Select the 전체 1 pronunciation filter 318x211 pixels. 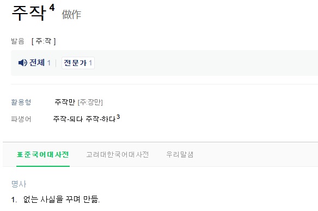click(x=40, y=63)
